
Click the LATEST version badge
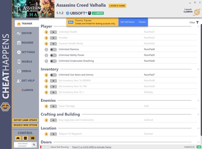[98, 13]
